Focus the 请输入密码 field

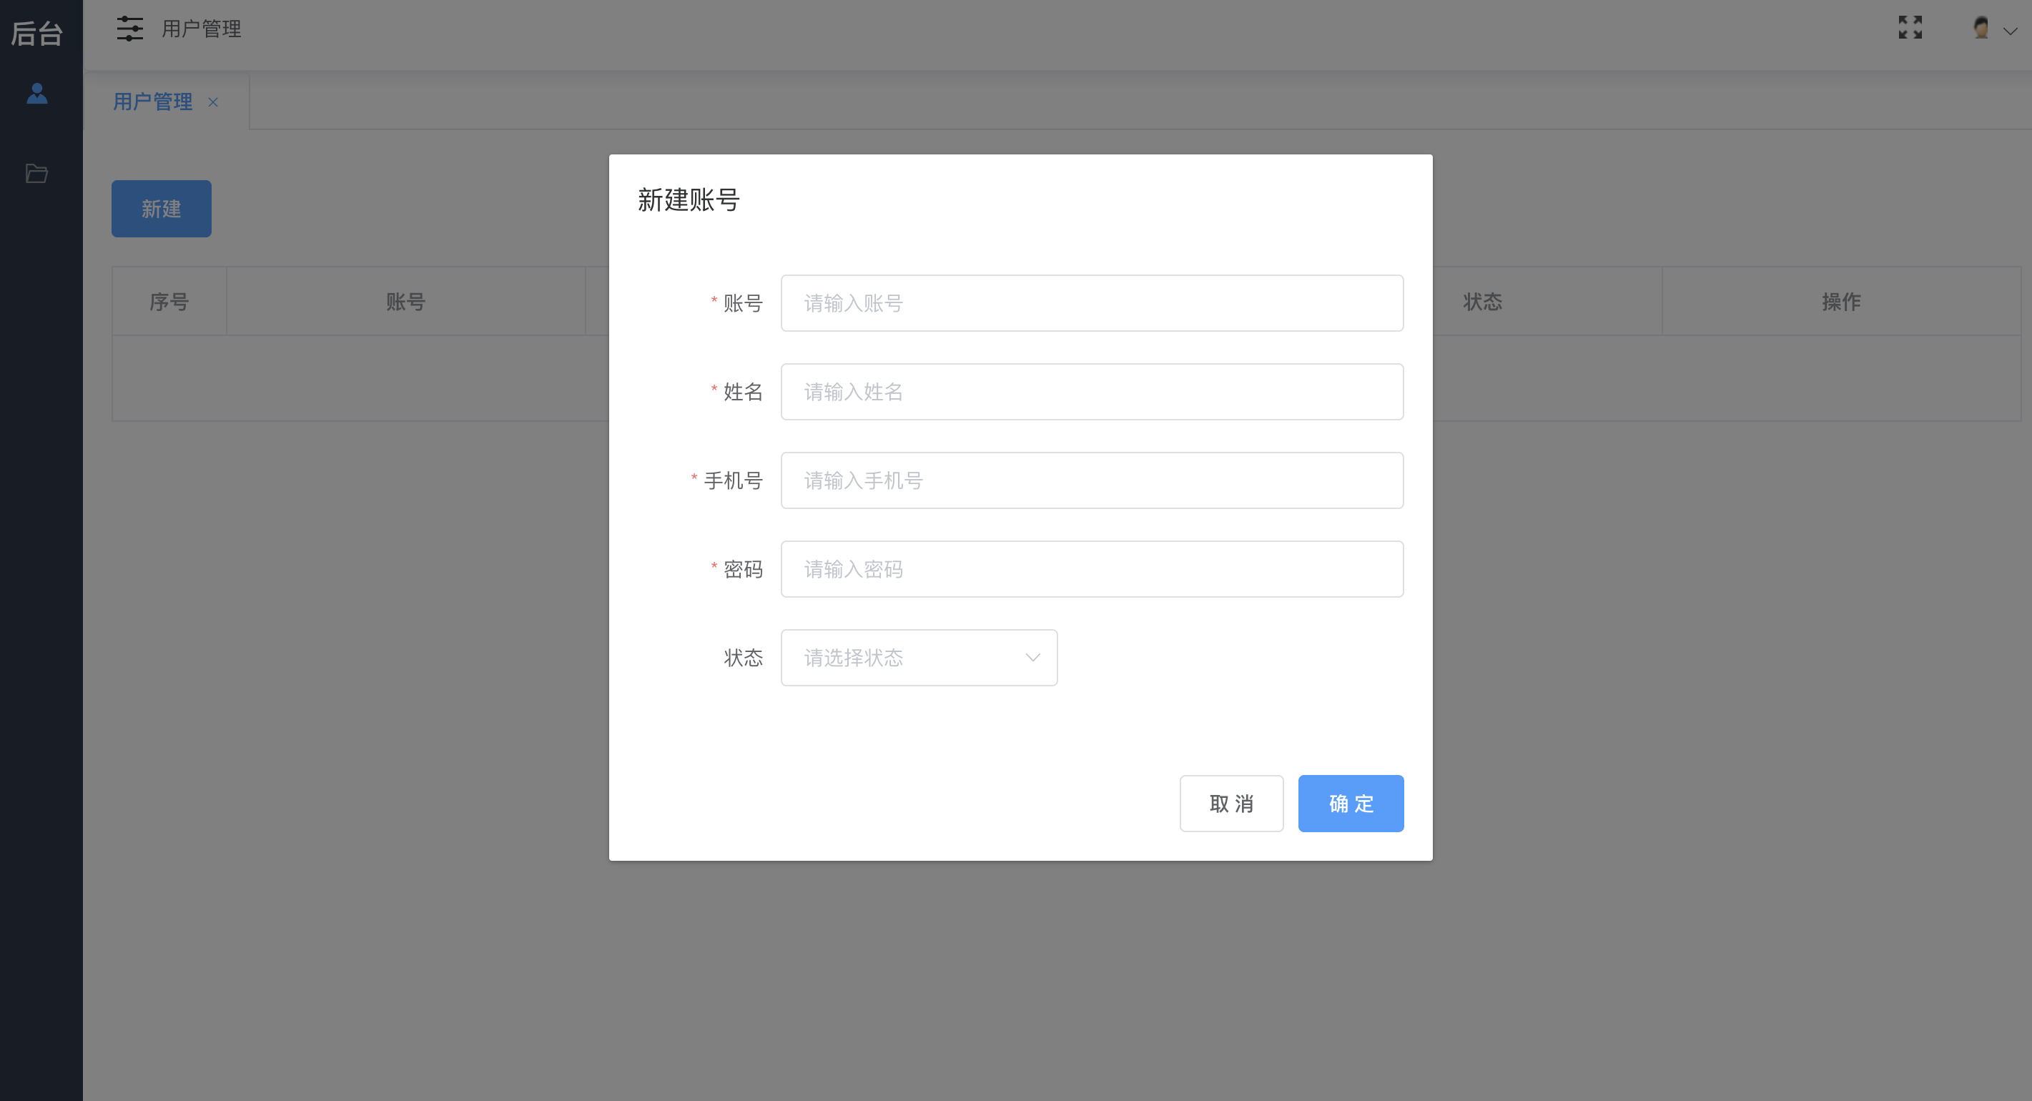(1092, 569)
